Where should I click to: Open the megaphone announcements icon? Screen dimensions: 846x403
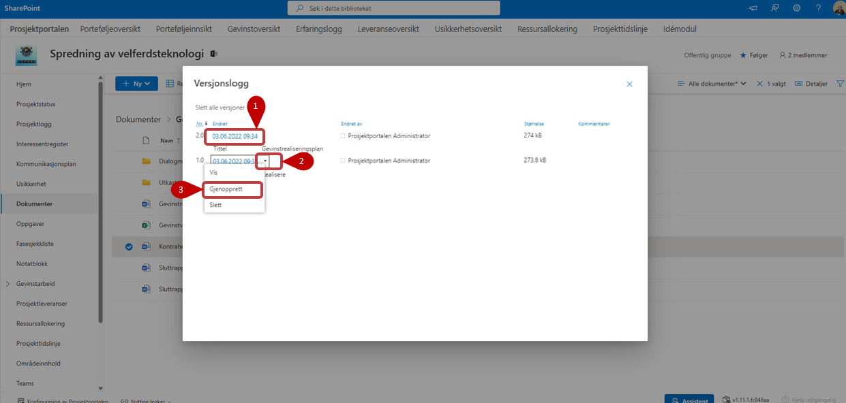pos(753,8)
